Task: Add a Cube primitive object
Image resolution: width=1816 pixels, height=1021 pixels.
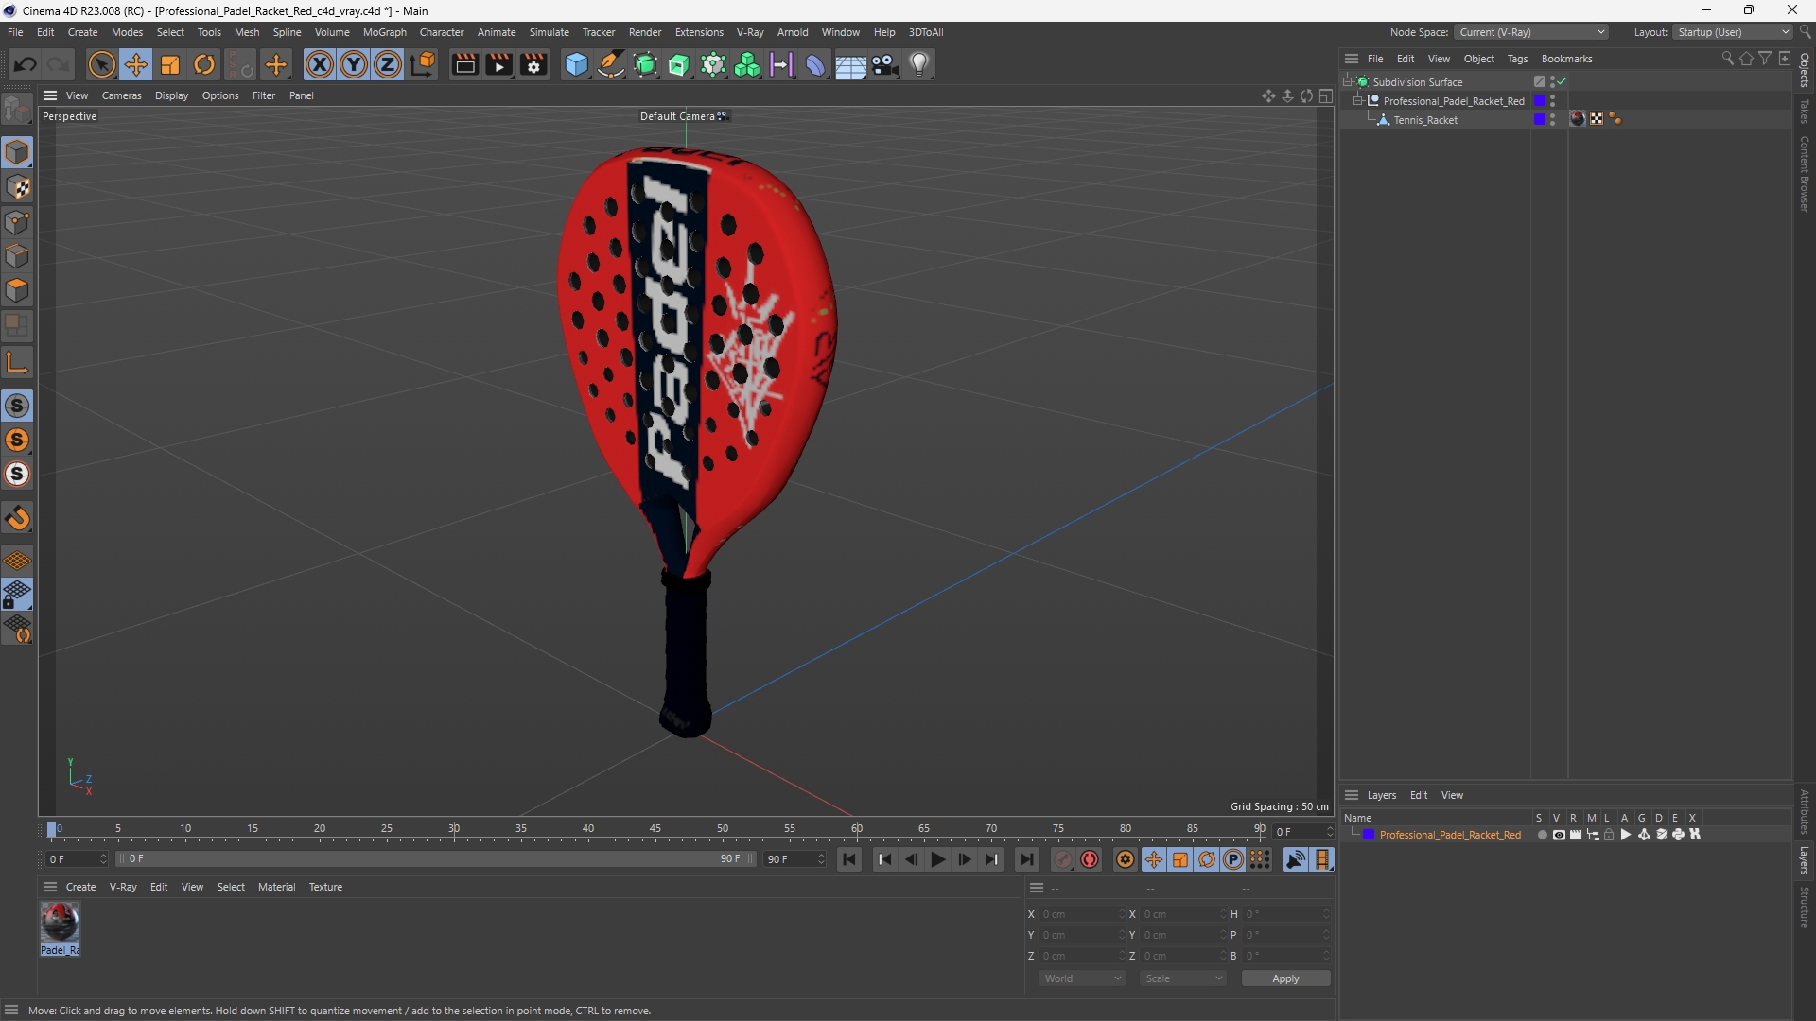Action: pos(576,64)
